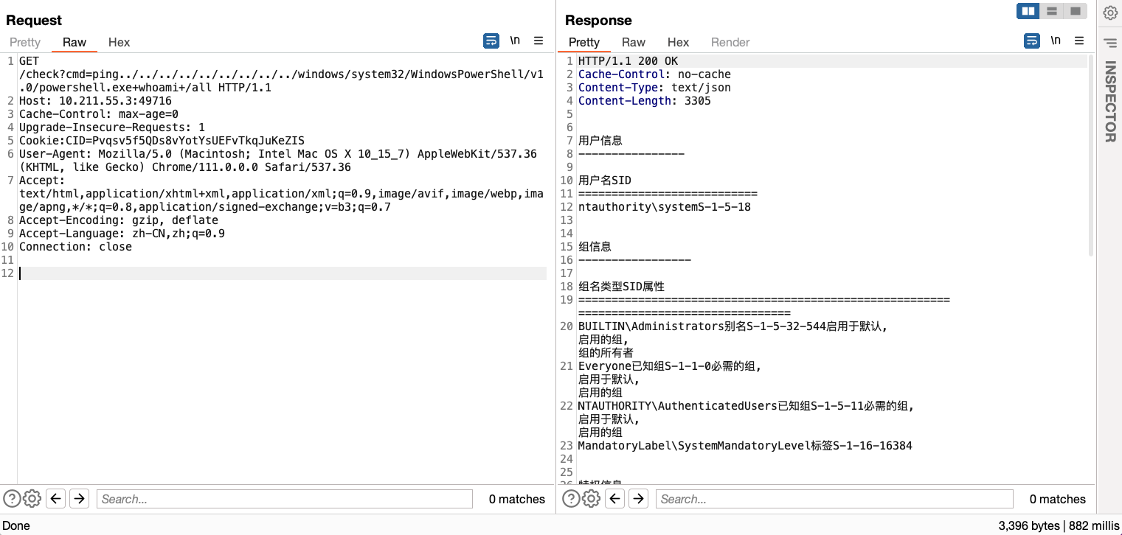Expand the Inspector panel lines icon

pos(1110,43)
